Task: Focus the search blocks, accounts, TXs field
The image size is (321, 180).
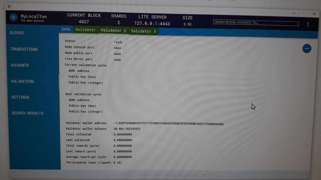Action: pyautogui.click(x=256, y=23)
